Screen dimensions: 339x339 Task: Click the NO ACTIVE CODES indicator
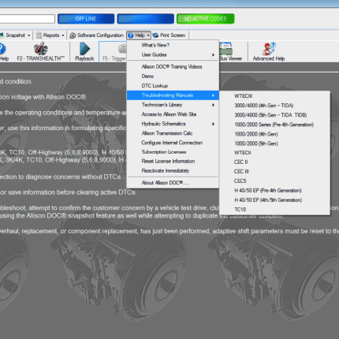coord(206,19)
